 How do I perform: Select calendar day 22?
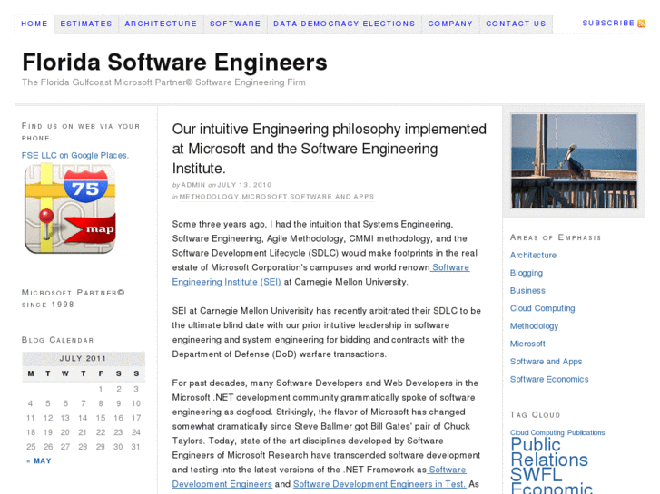pyautogui.click(x=101, y=432)
